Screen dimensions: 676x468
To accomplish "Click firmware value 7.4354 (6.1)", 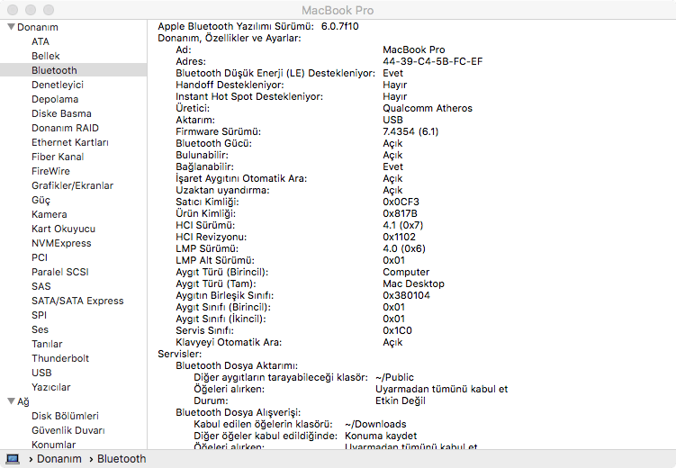I will click(x=410, y=132).
